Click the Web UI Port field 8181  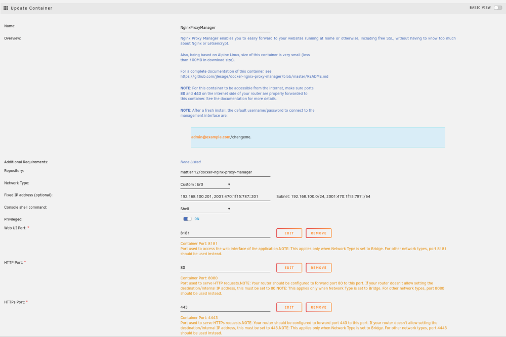point(225,233)
